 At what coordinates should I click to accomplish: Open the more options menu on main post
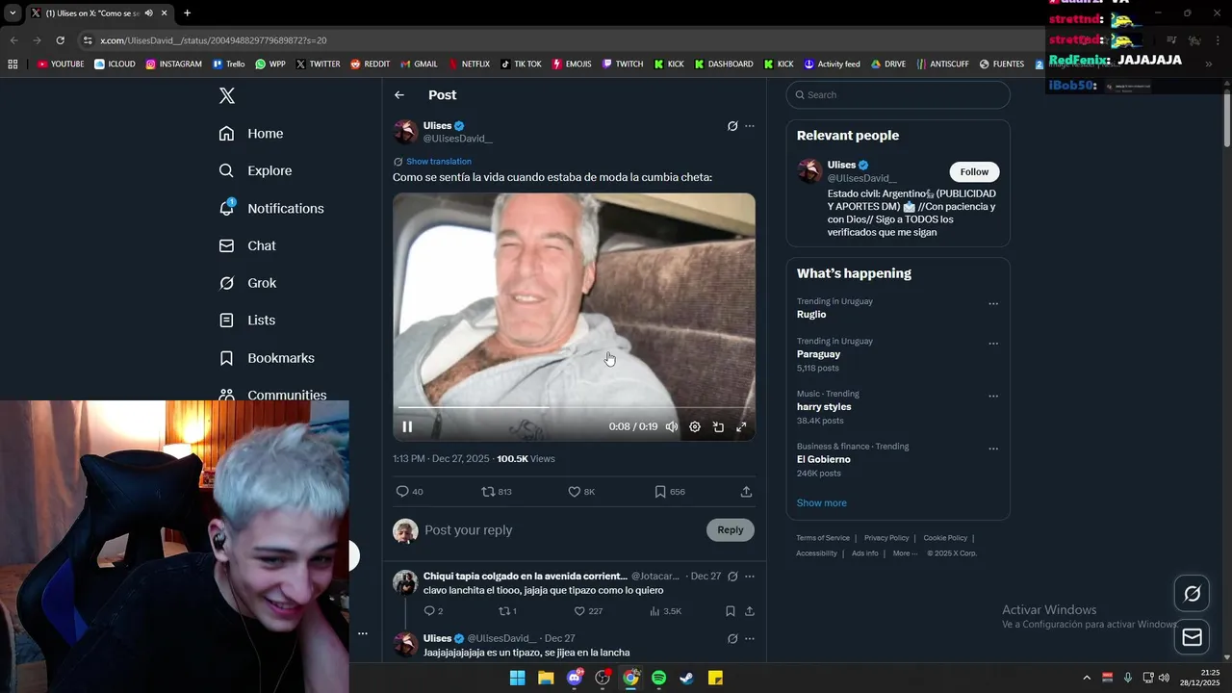pos(750,126)
